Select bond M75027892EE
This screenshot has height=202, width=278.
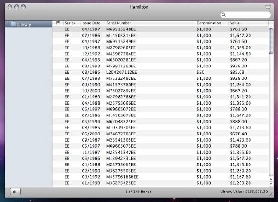(160, 91)
